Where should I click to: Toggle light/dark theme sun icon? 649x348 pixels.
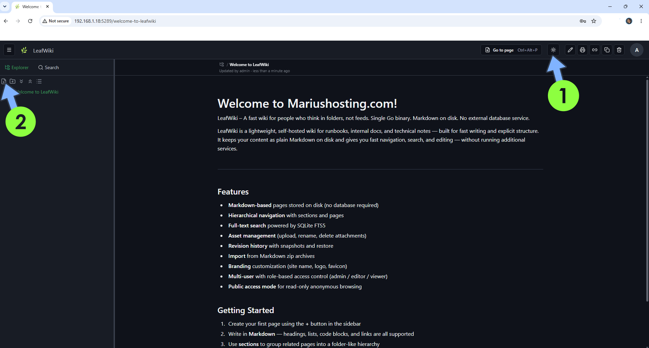(x=553, y=50)
